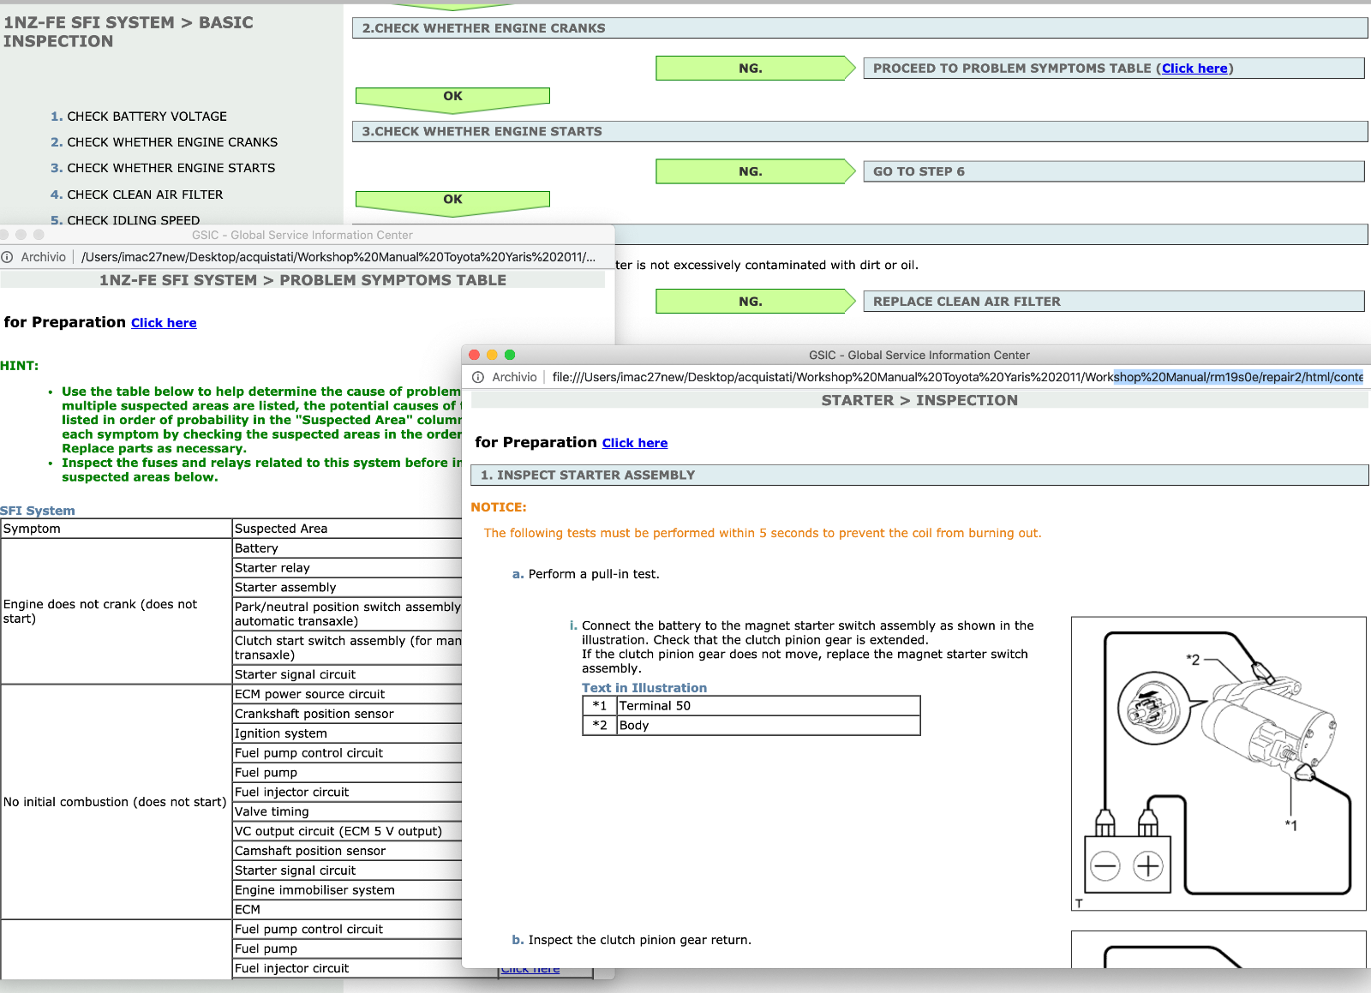Click the file path in the Problem Symptoms Table address bar
Viewport: 1371px width, 993px height.
[338, 257]
